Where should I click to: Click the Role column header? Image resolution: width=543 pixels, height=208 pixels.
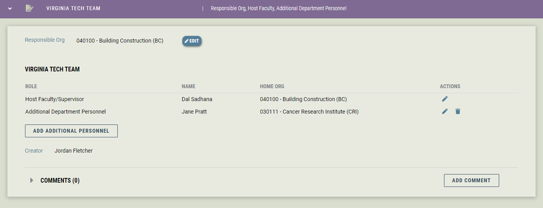pyautogui.click(x=31, y=86)
